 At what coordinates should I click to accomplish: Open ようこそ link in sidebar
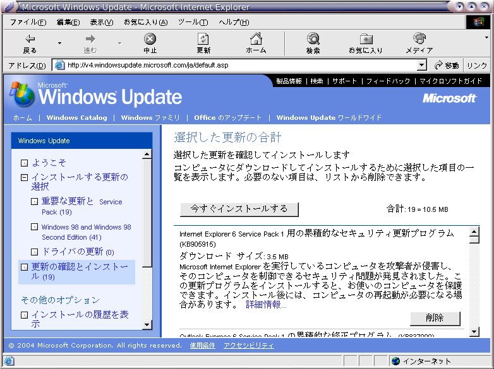coord(49,163)
